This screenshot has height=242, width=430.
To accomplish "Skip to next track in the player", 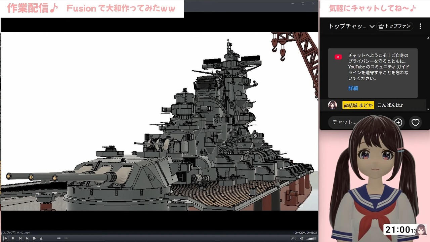I will 27,238.
